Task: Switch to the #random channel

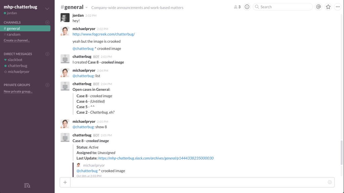Action: tap(12, 34)
